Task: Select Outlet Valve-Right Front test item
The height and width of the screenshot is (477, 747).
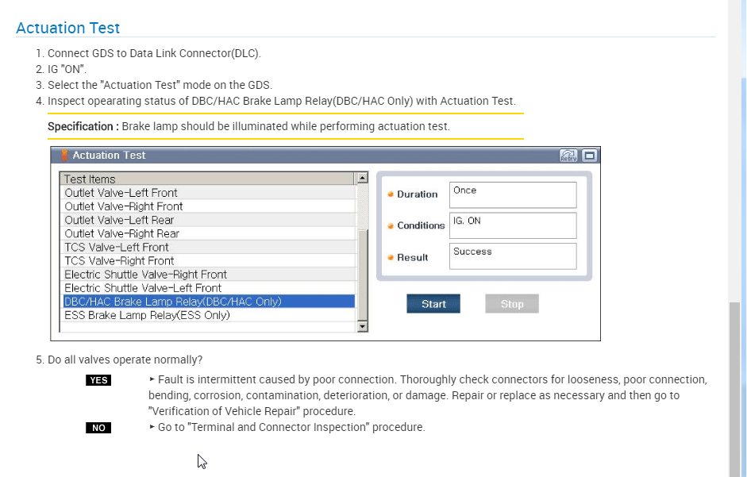Action: 209,206
